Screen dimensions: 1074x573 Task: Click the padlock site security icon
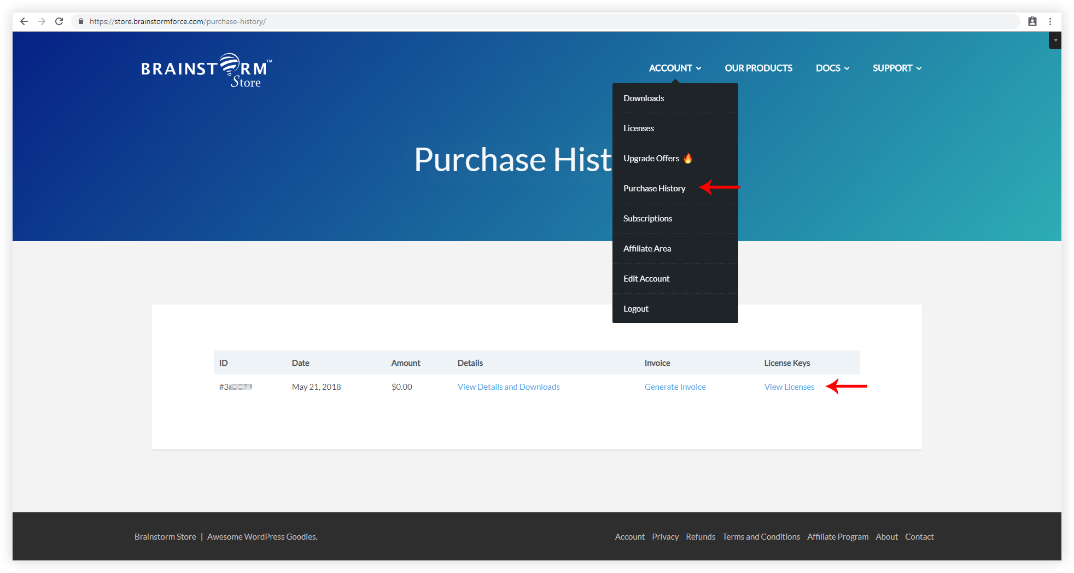point(81,21)
